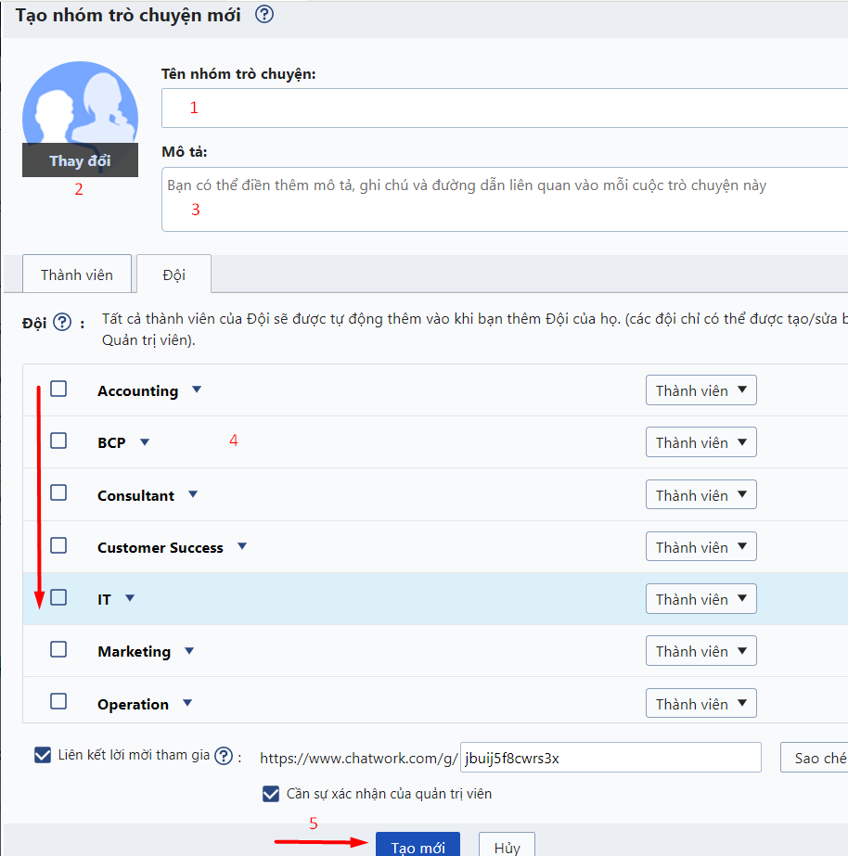Click into the Mô tả description box

coord(505,199)
